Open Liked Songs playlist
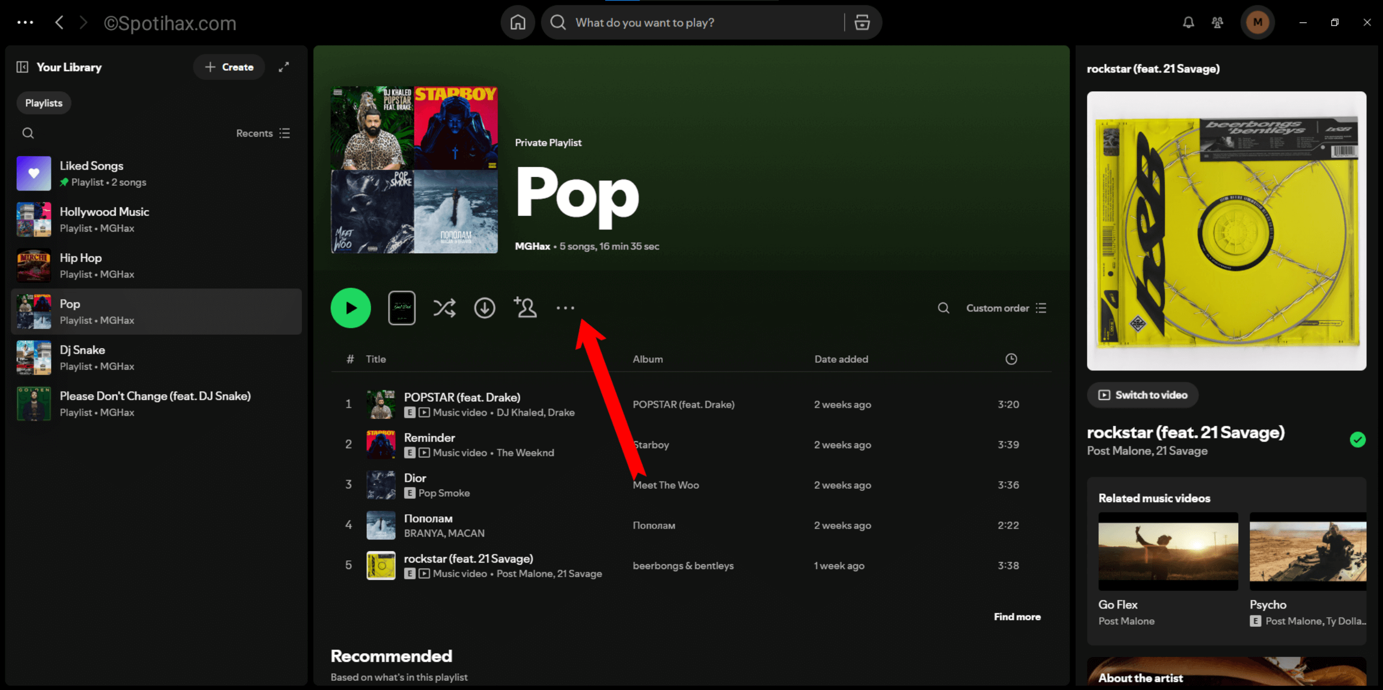 [156, 173]
